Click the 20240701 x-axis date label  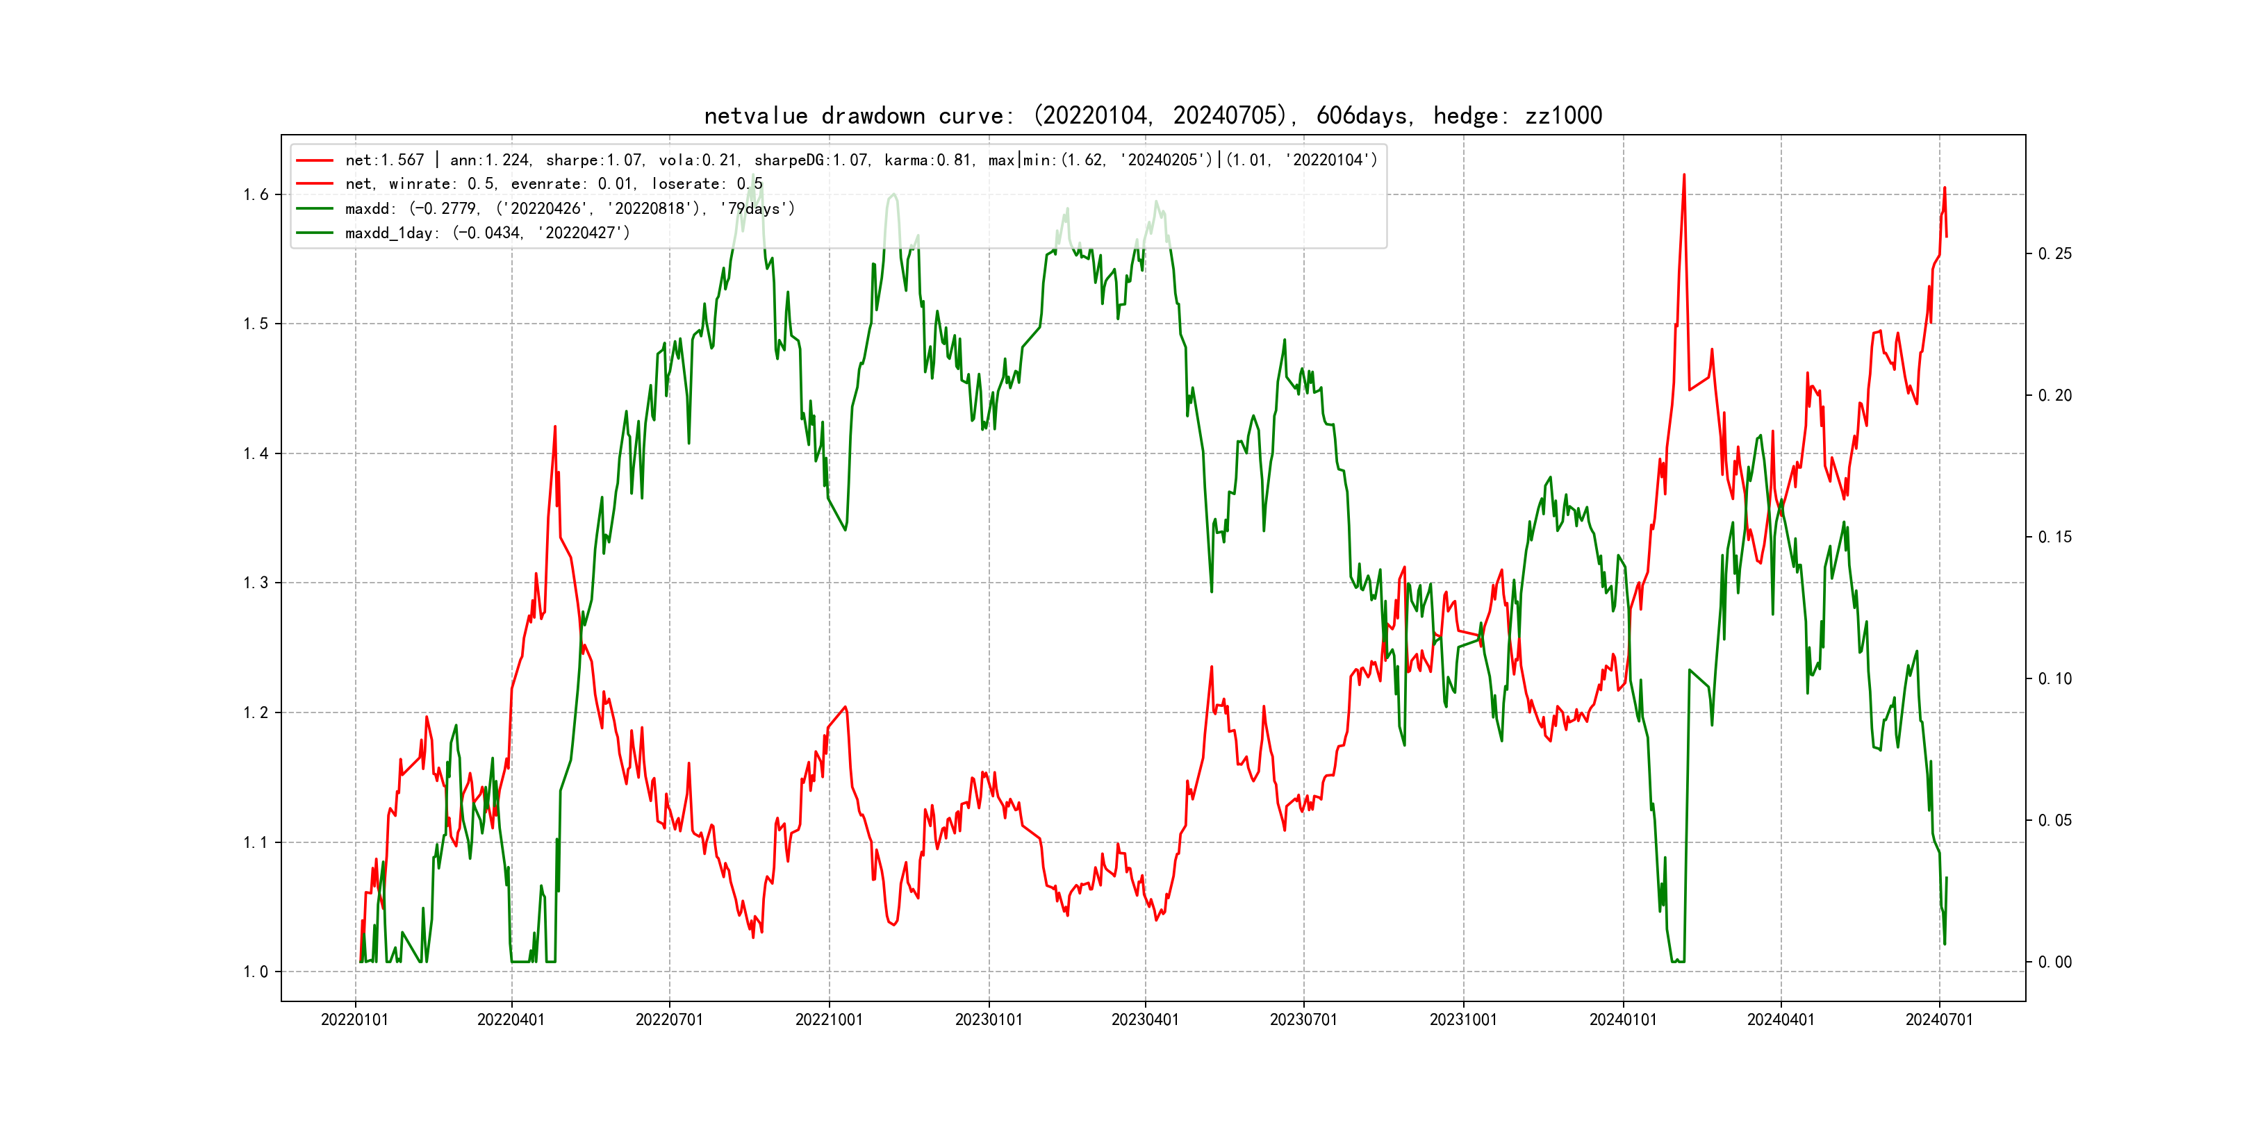1939,1019
